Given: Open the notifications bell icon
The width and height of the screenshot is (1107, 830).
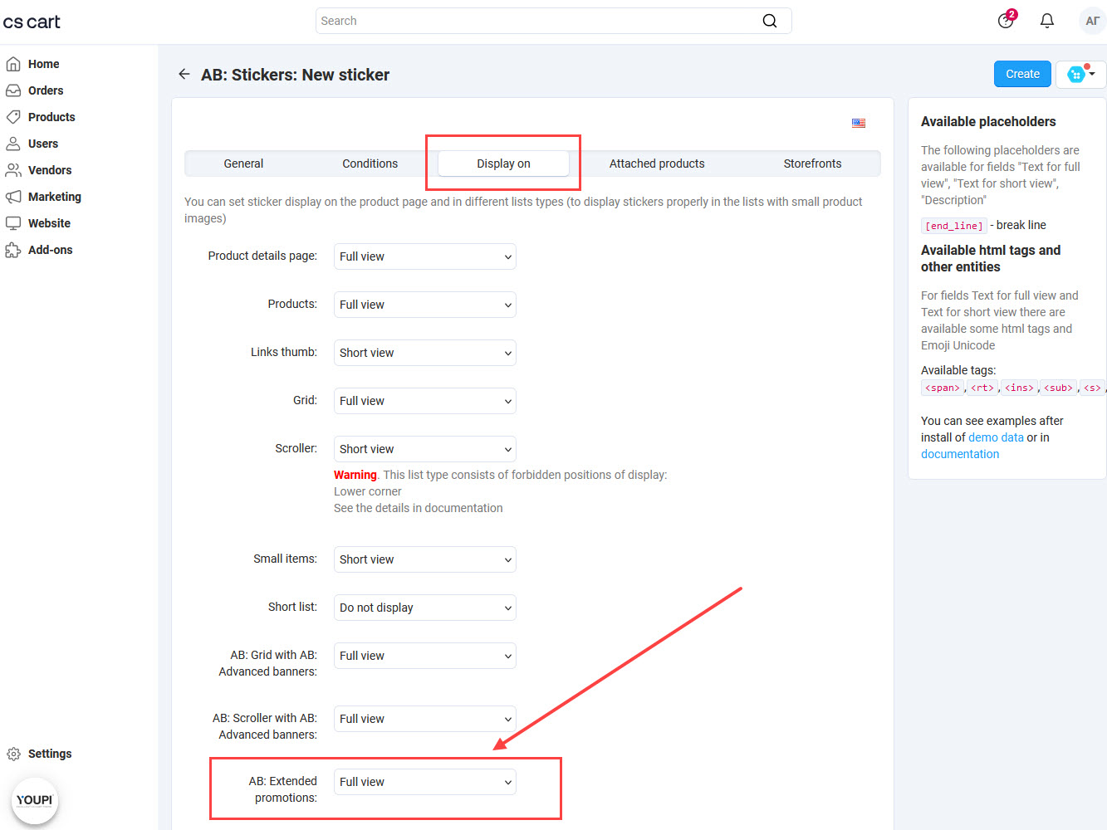Looking at the screenshot, I should point(1047,21).
